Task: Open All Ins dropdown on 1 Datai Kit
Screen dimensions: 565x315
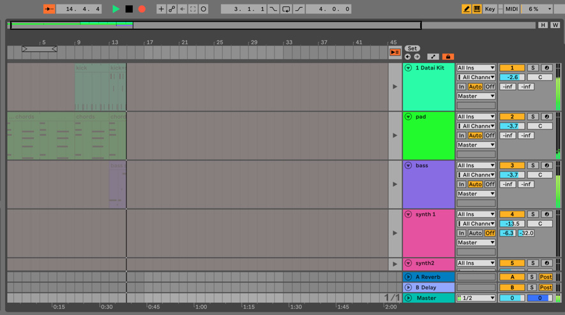Action: pos(476,68)
